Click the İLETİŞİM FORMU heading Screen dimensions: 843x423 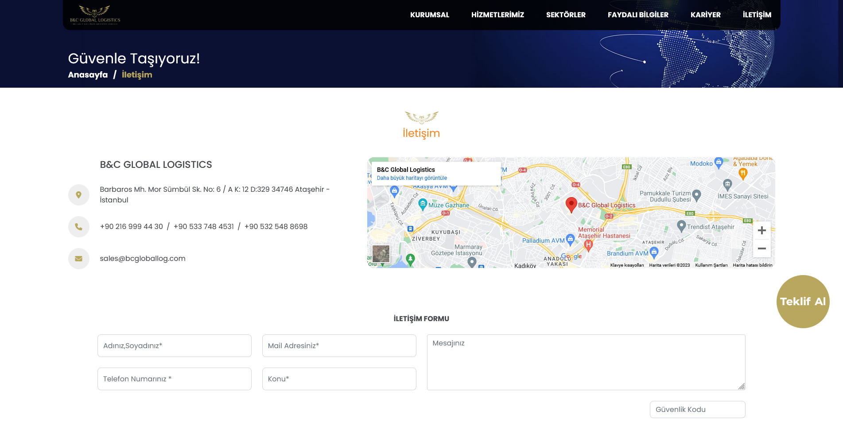point(421,319)
